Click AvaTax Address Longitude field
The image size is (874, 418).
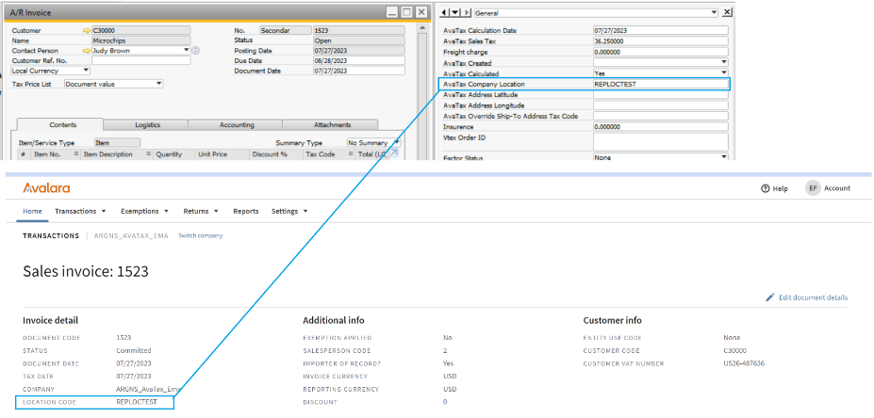click(661, 105)
